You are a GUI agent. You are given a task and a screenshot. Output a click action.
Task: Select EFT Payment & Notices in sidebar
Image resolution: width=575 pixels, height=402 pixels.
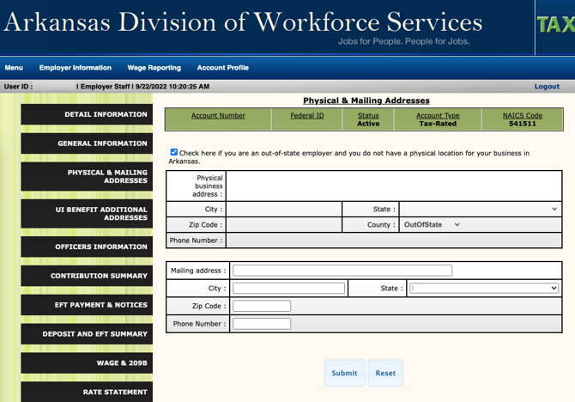[87, 305]
